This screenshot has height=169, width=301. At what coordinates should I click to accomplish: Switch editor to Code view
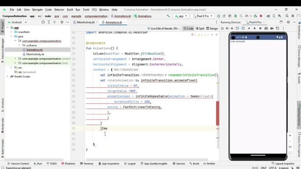coord(188,28)
